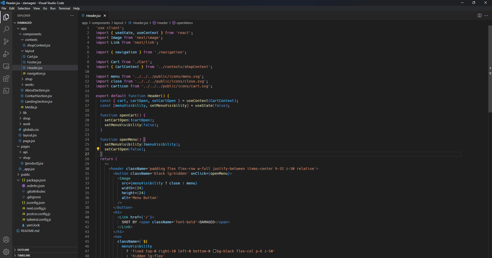The width and height of the screenshot is (492, 258).
Task: Open the Go menu
Action: click(45, 8)
